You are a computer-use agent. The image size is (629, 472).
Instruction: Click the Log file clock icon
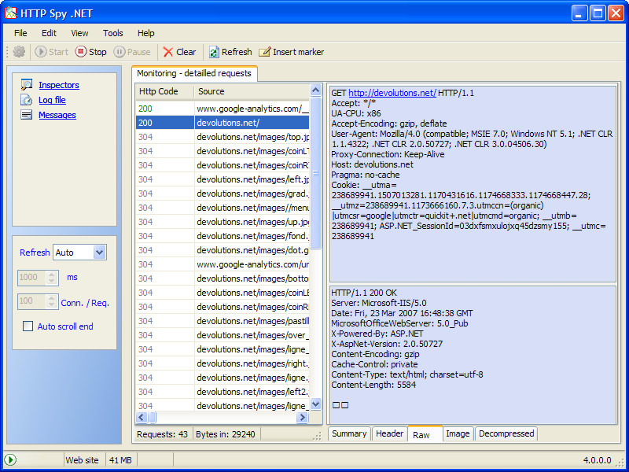pyautogui.click(x=27, y=100)
